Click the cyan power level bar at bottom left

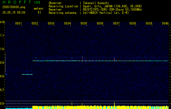[x=19, y=108]
